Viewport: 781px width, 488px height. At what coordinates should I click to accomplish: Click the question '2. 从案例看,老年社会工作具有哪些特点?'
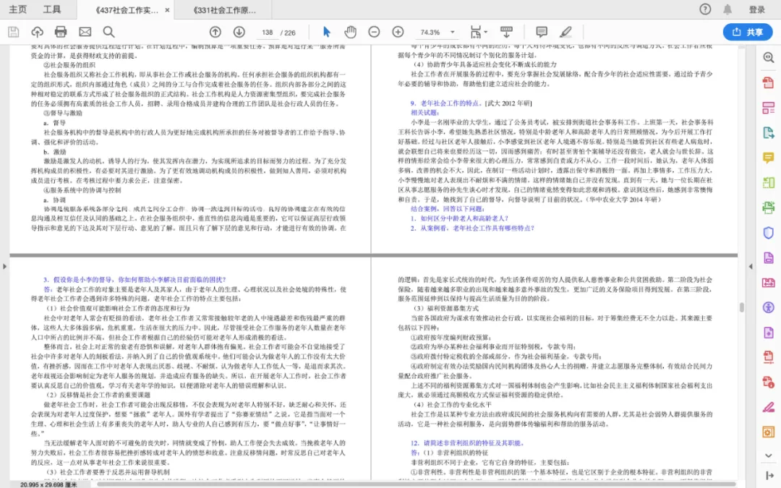pyautogui.click(x=472, y=228)
